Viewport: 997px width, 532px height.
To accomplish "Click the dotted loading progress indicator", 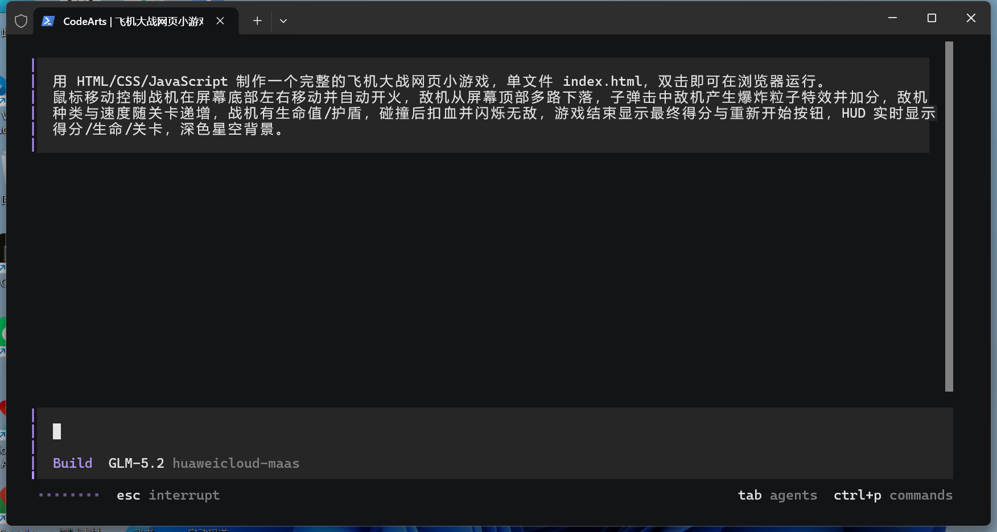I will [x=69, y=495].
